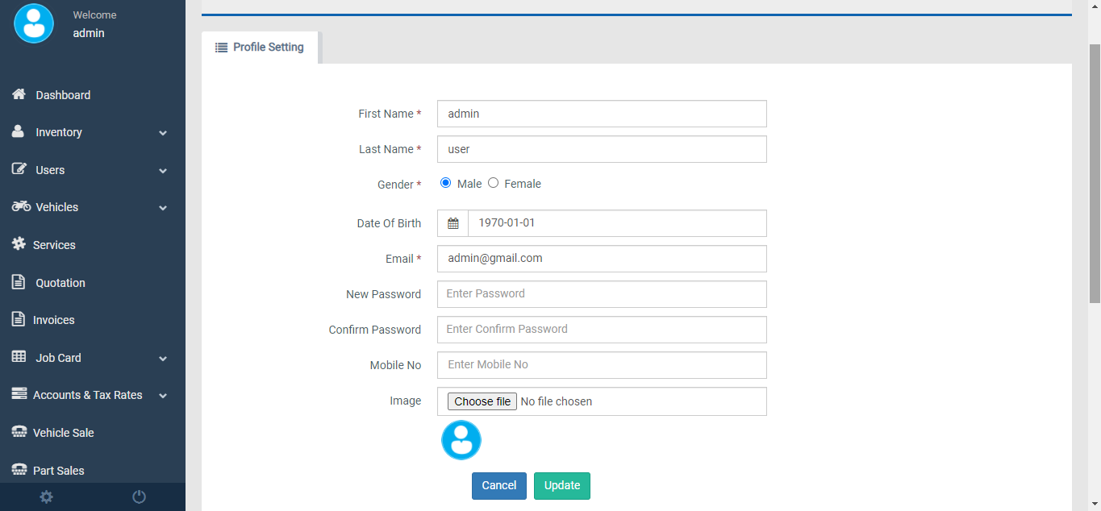Click the Cancel button
This screenshot has height=511, width=1101.
click(498, 485)
